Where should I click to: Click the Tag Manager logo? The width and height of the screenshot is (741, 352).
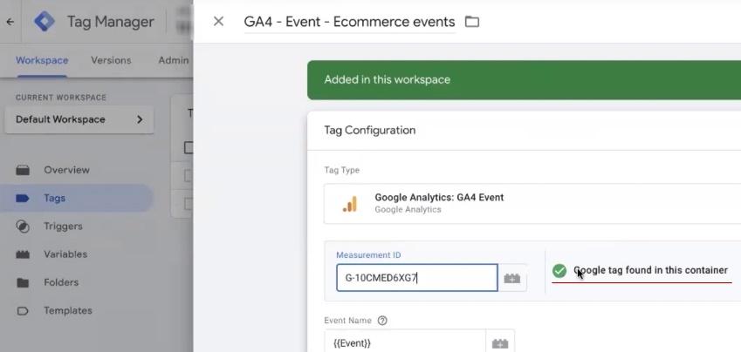pyautogui.click(x=45, y=22)
